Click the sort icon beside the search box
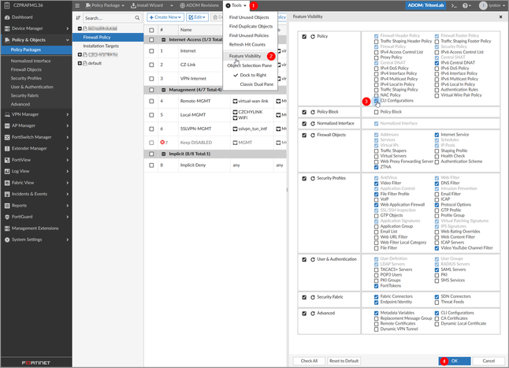Image resolution: width=509 pixels, height=368 pixels. tap(78, 18)
